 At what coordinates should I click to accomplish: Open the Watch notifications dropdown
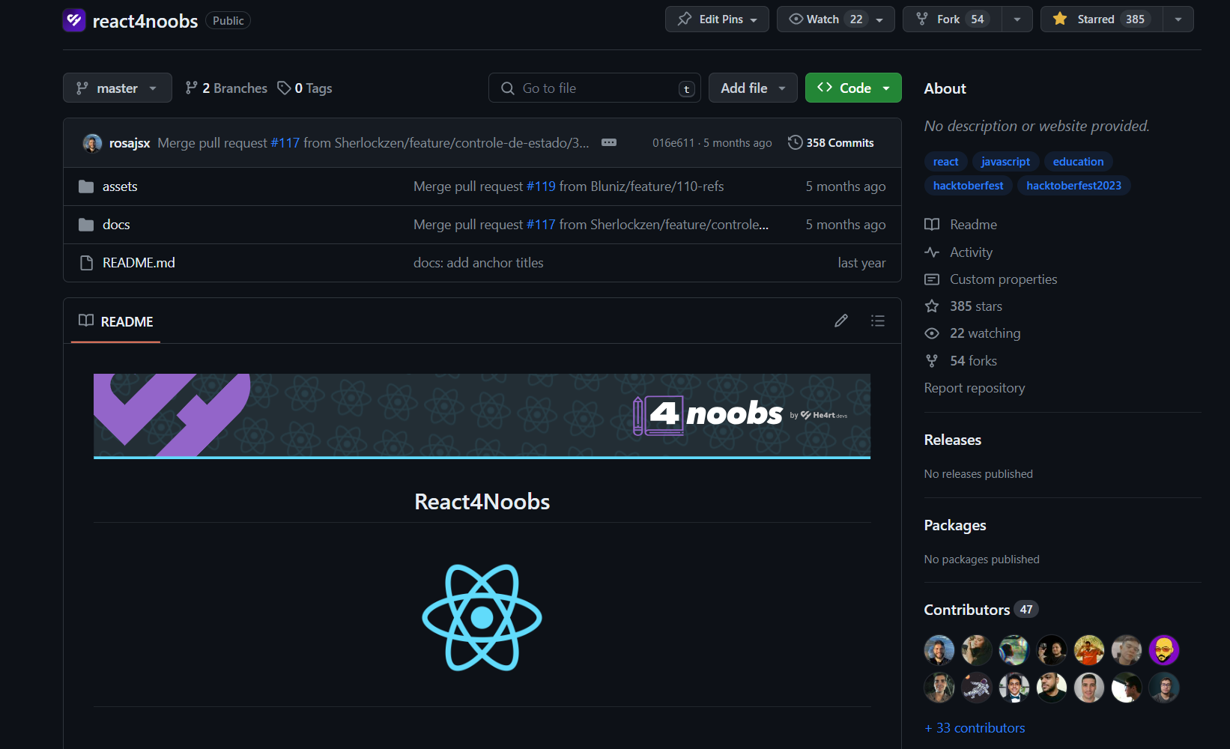(836, 19)
